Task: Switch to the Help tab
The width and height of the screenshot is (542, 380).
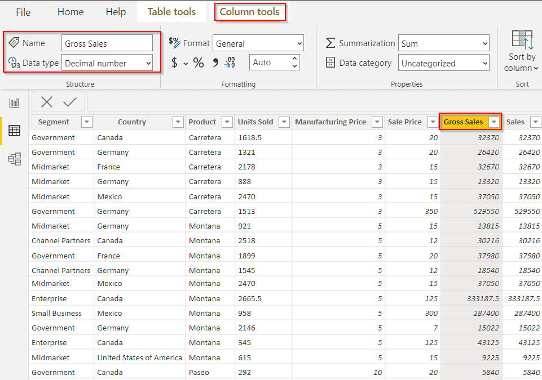Action: click(x=116, y=12)
